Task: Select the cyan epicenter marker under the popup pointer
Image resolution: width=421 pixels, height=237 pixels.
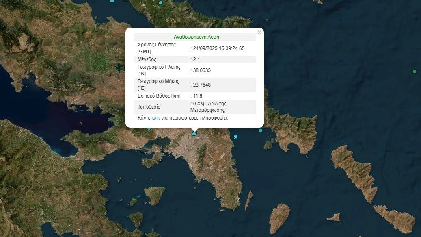Action: (x=194, y=133)
